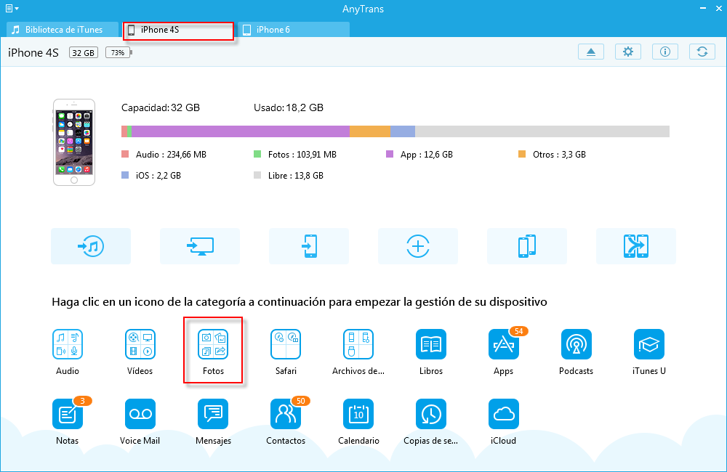Click the gray Libre segment of storage bar
This screenshot has height=472, width=727.
point(542,131)
